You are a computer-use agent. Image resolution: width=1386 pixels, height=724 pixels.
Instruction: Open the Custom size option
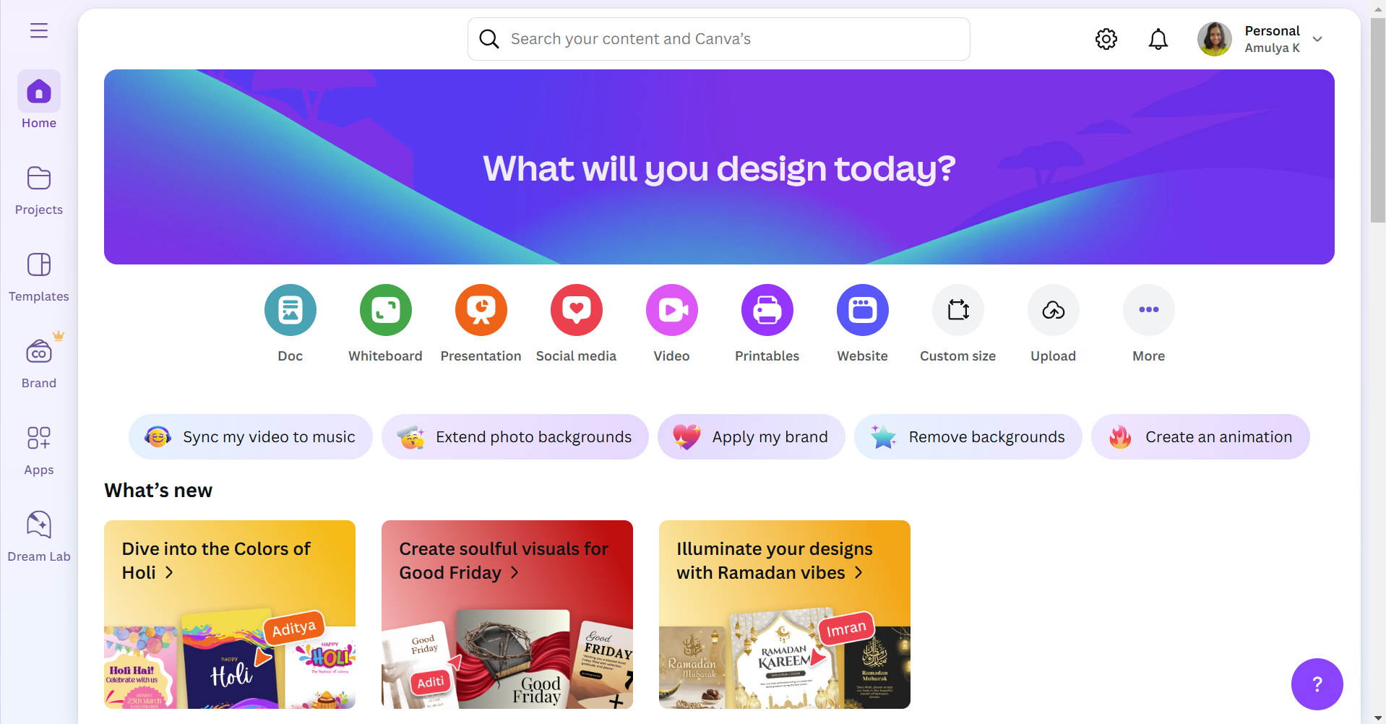[958, 310]
